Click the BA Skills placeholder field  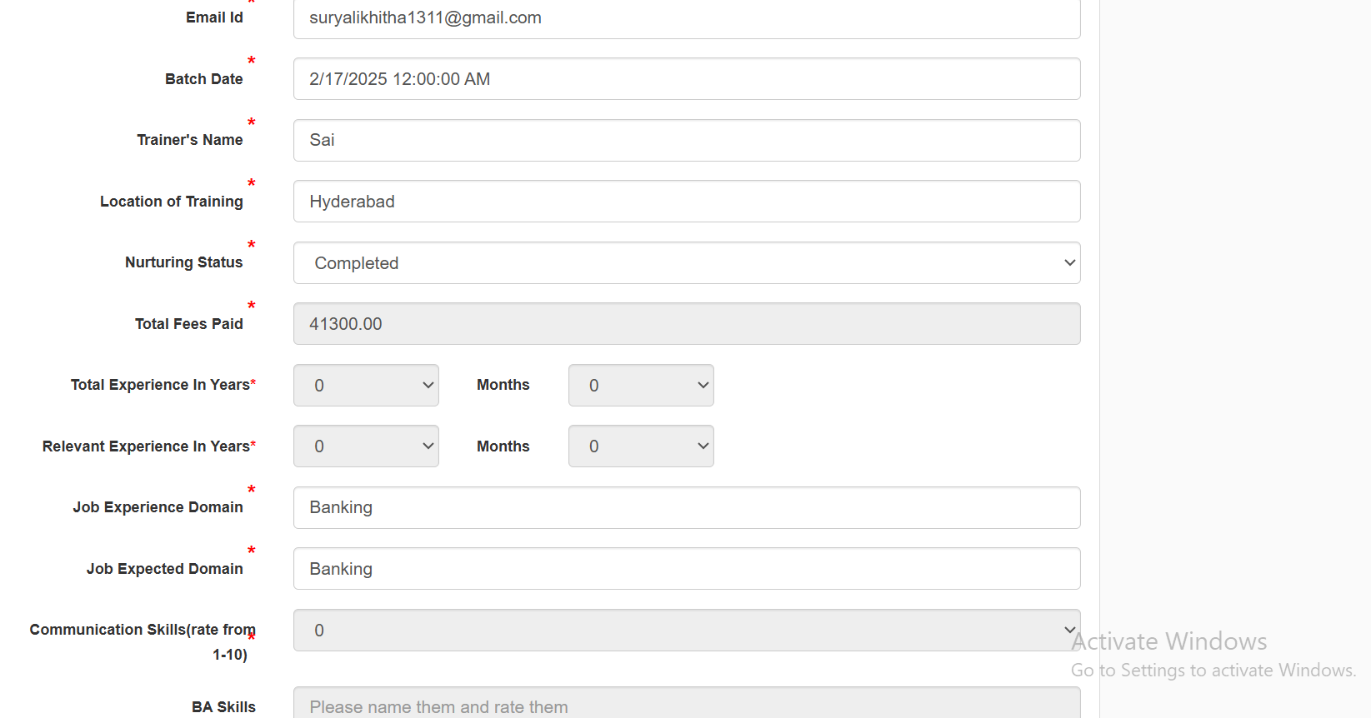point(686,705)
